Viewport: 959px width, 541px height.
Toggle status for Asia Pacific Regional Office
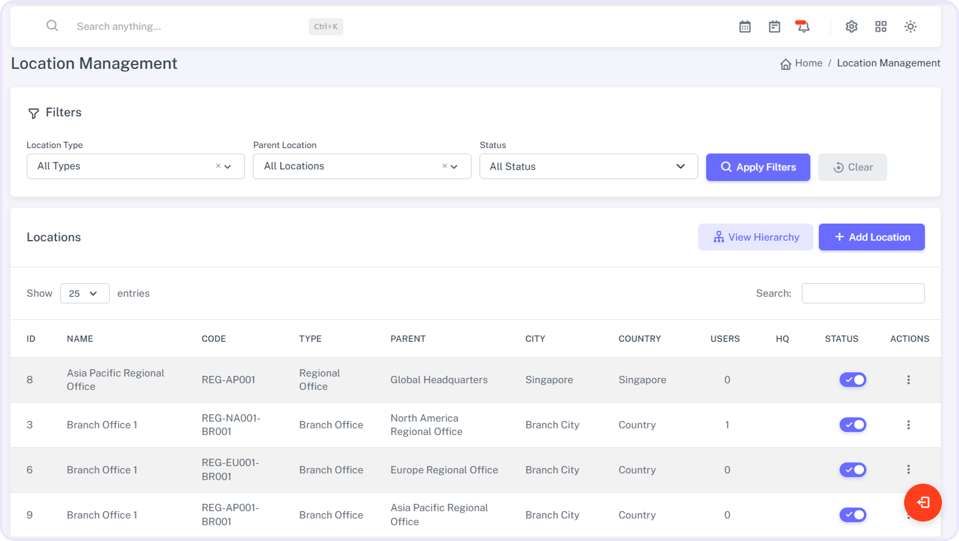pyautogui.click(x=852, y=380)
